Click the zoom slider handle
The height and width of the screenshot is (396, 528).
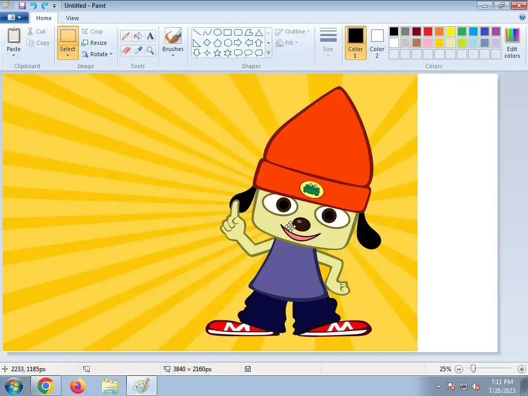(473, 369)
